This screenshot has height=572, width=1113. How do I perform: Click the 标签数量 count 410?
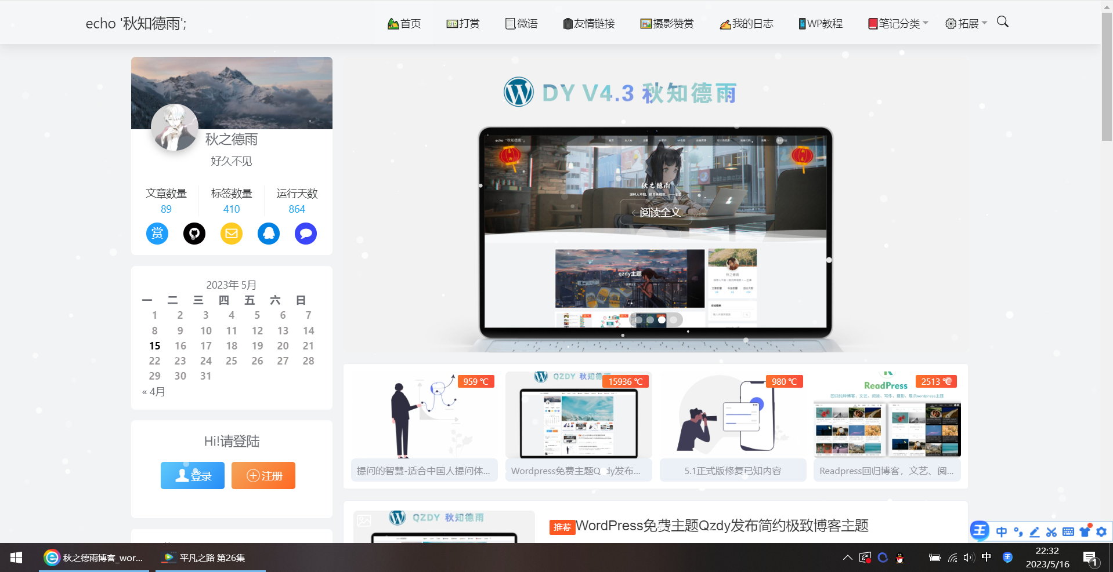232,209
